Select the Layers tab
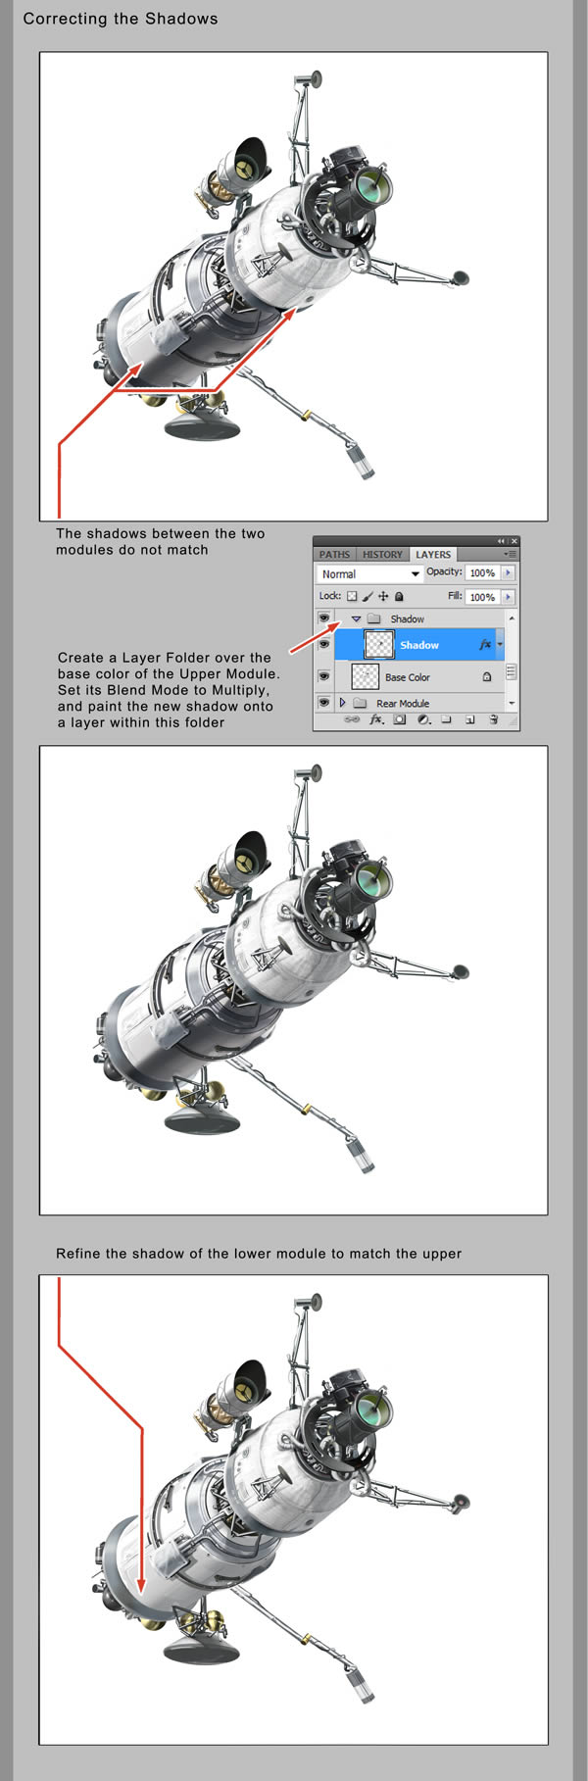Screen dimensions: 588x1781 pos(433,555)
